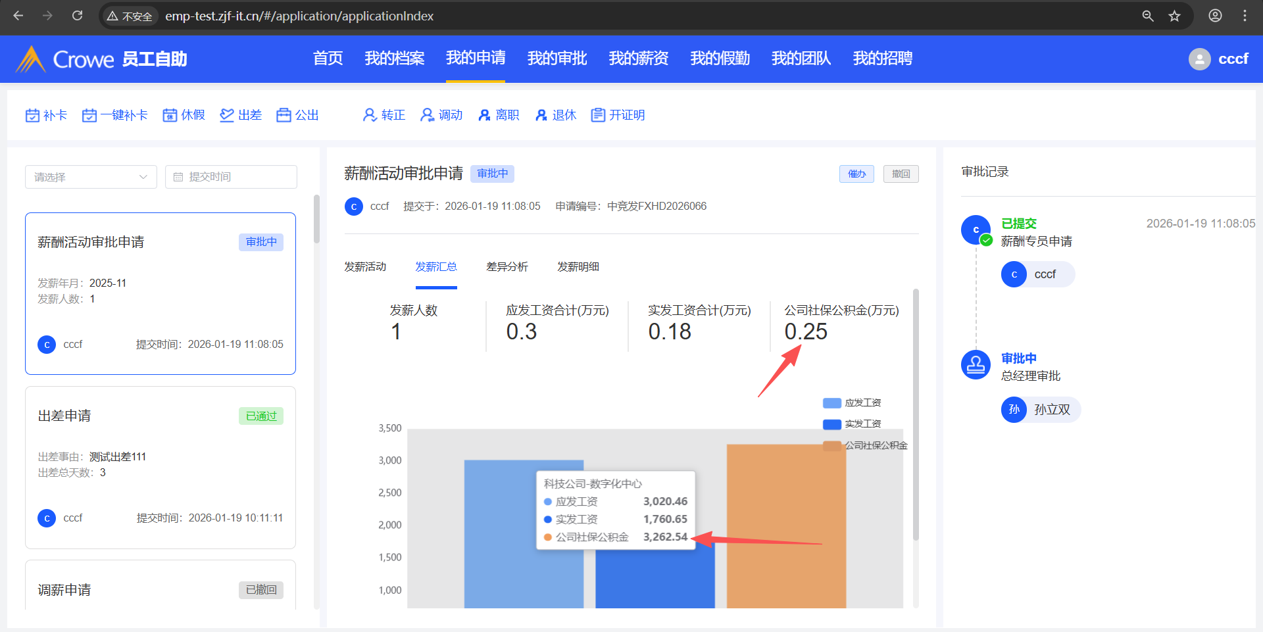
Task: Toggle 实发工资 legend series in chart
Action: [x=851, y=424]
